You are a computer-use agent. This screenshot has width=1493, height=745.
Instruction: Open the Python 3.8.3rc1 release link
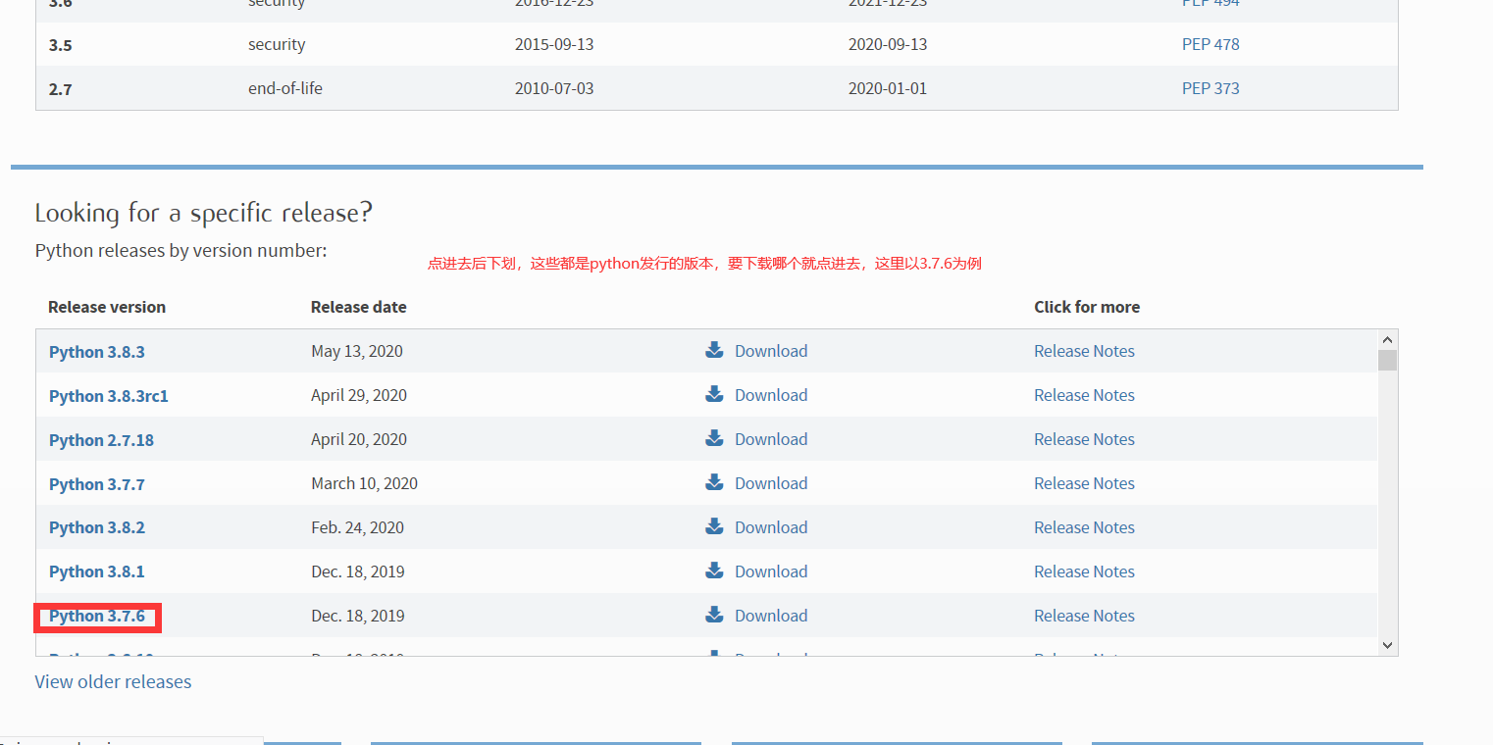[x=109, y=396]
